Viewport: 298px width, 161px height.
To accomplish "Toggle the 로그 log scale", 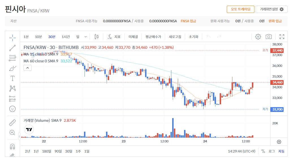I will tap(272, 151).
